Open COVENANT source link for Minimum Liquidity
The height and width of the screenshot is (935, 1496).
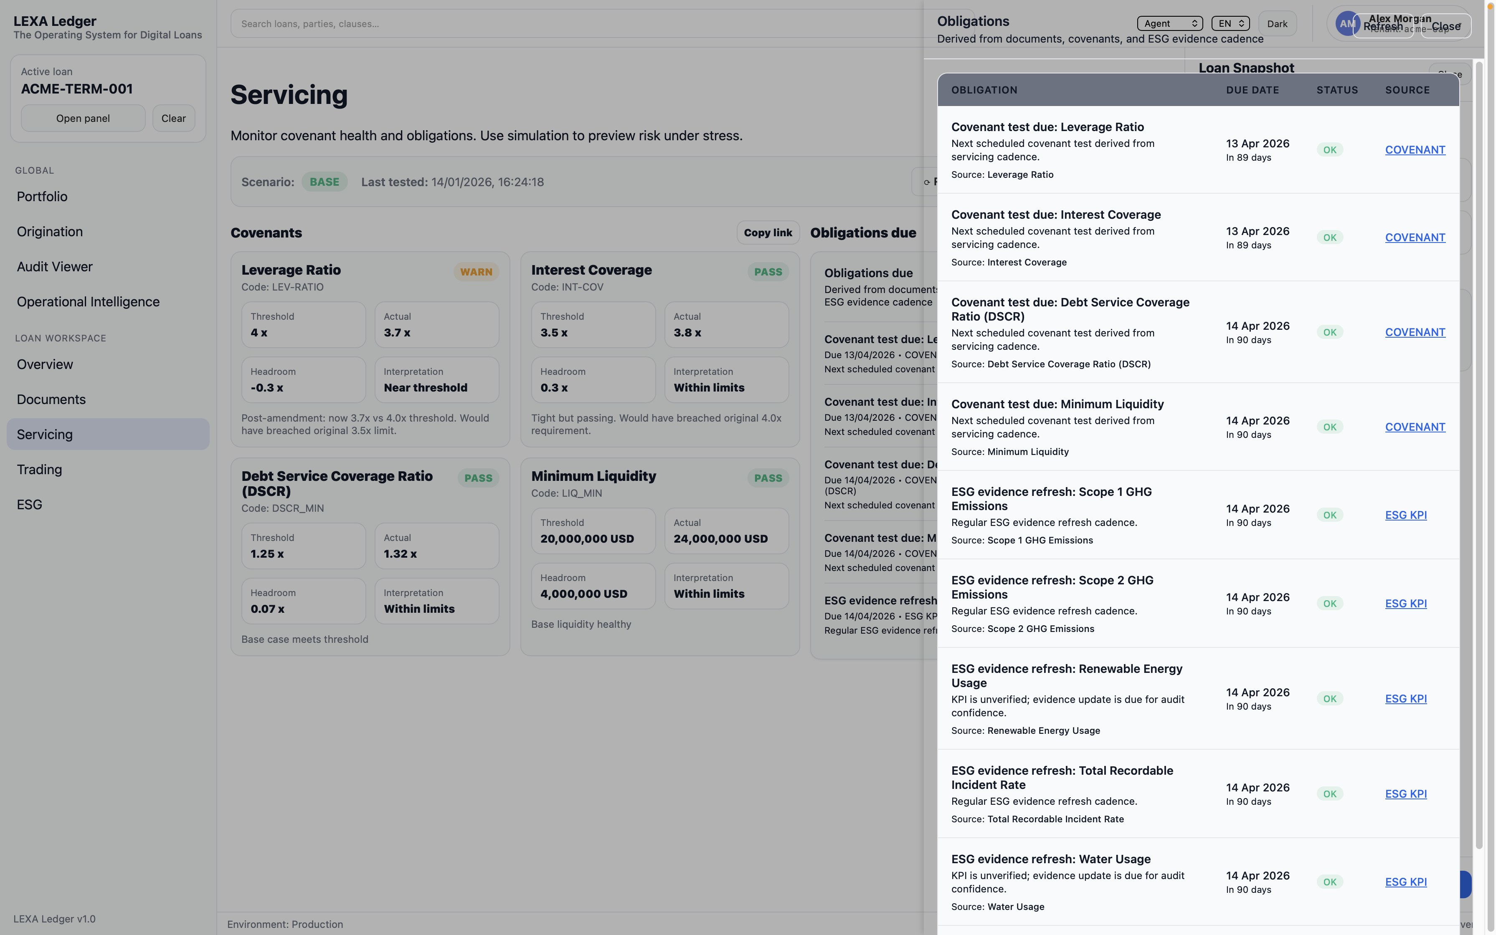point(1414,427)
